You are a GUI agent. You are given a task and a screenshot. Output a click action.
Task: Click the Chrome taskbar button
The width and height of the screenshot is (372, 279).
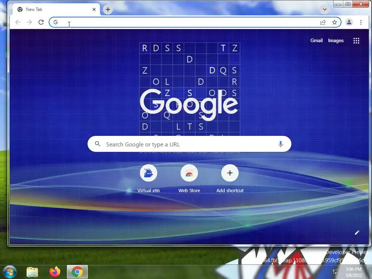77,272
